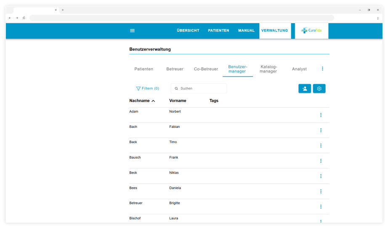Click last name Betreuer in list
This screenshot has width=385, height=226.
click(x=136, y=203)
